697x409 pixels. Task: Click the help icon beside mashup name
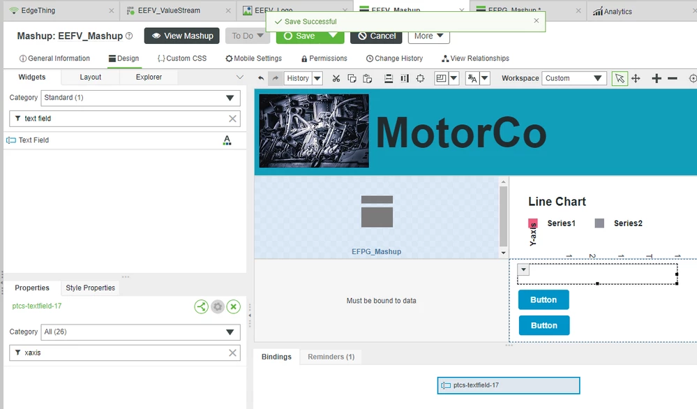coord(129,36)
